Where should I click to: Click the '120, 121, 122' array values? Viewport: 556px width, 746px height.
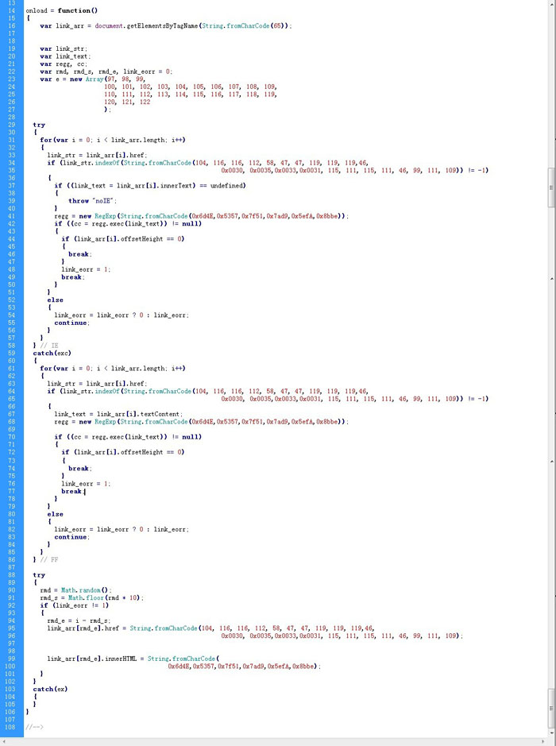pyautogui.click(x=127, y=102)
